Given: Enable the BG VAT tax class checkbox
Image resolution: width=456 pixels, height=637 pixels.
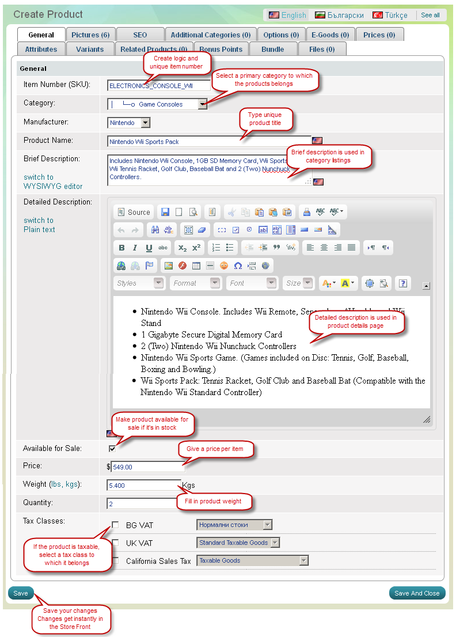Looking at the screenshot, I should (x=116, y=525).
